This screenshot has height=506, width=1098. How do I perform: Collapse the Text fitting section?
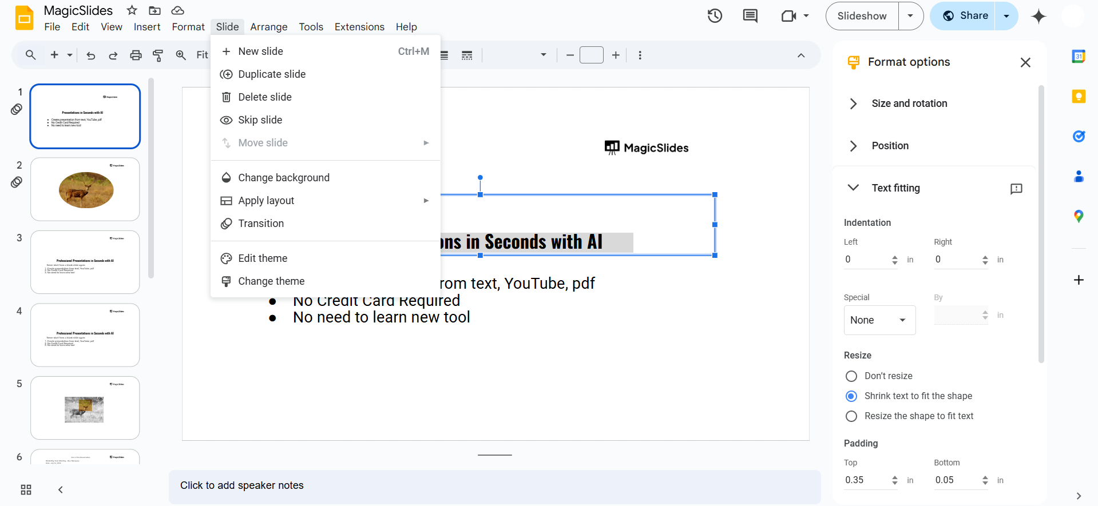853,188
